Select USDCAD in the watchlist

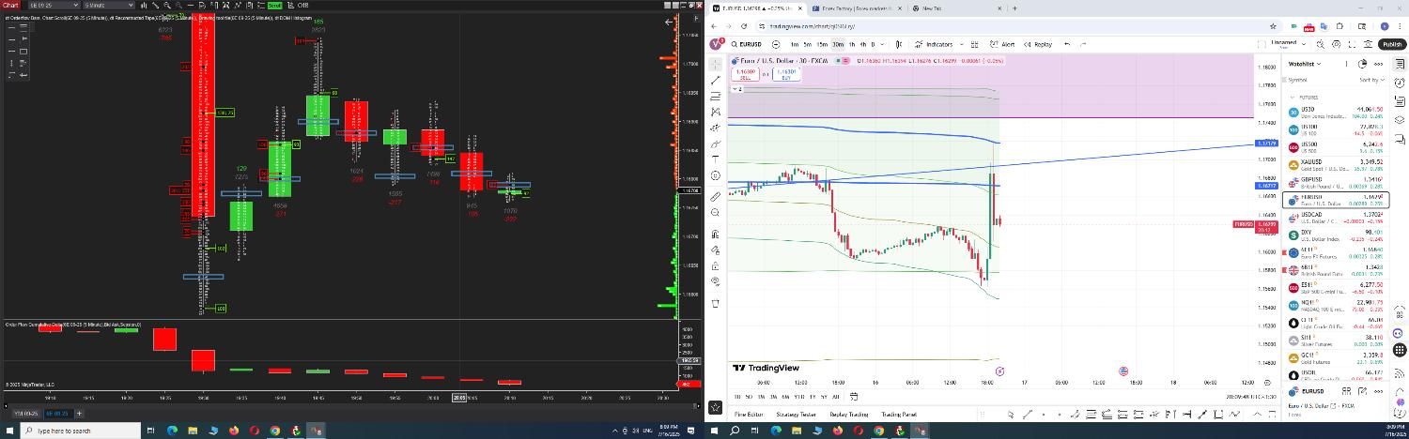(1337, 217)
